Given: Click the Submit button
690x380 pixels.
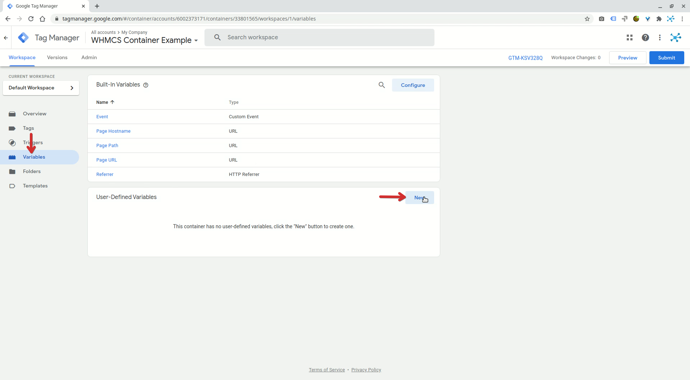Looking at the screenshot, I should pyautogui.click(x=666, y=58).
